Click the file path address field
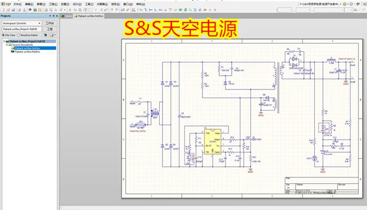The image size is (367, 210). point(317,3)
